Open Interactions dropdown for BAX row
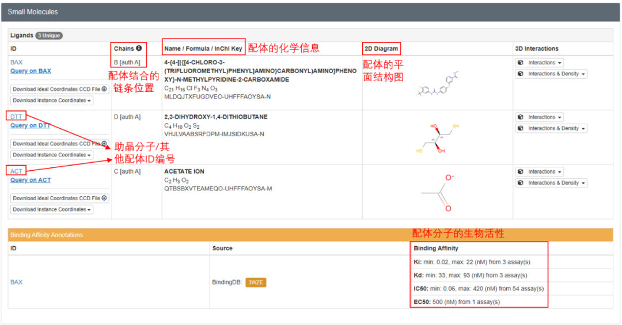This screenshot has width=622, height=325. (x=540, y=63)
